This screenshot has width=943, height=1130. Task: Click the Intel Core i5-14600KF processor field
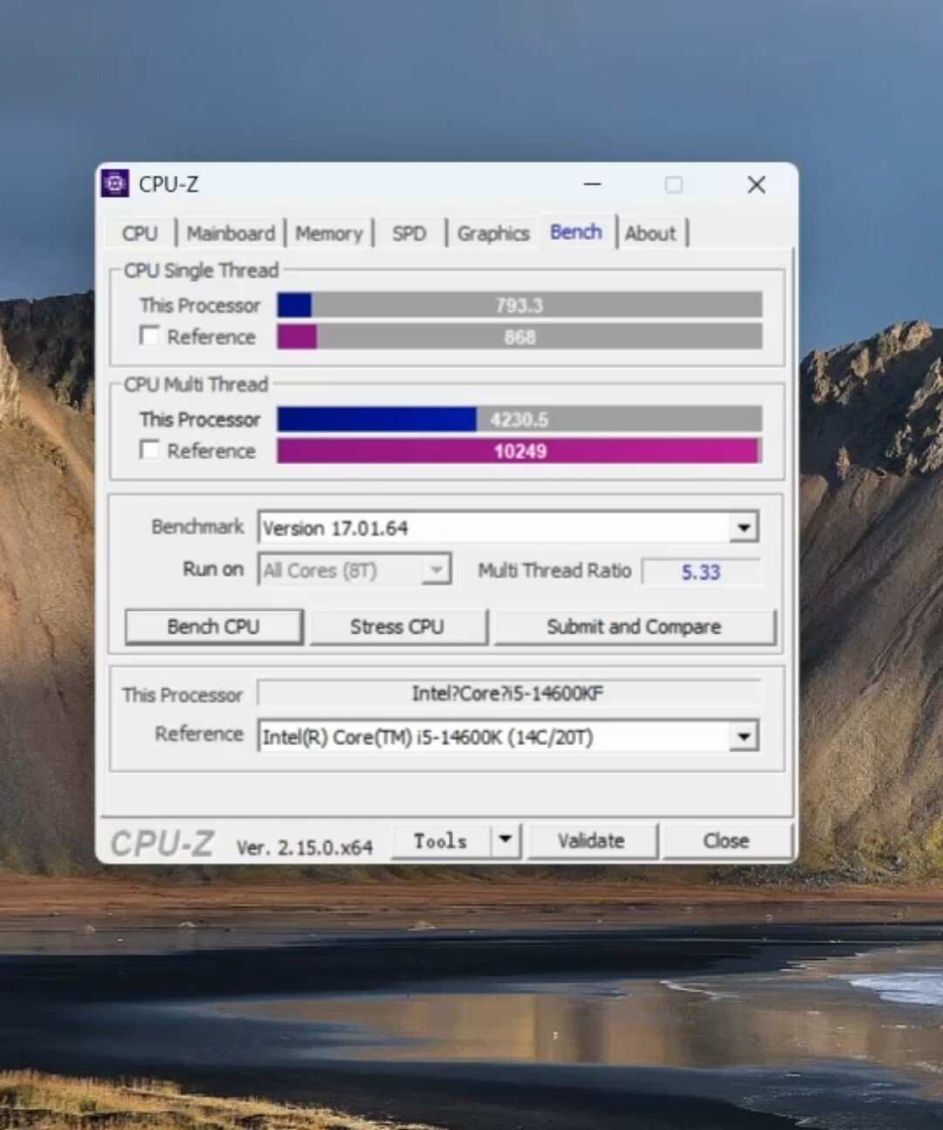pos(508,694)
